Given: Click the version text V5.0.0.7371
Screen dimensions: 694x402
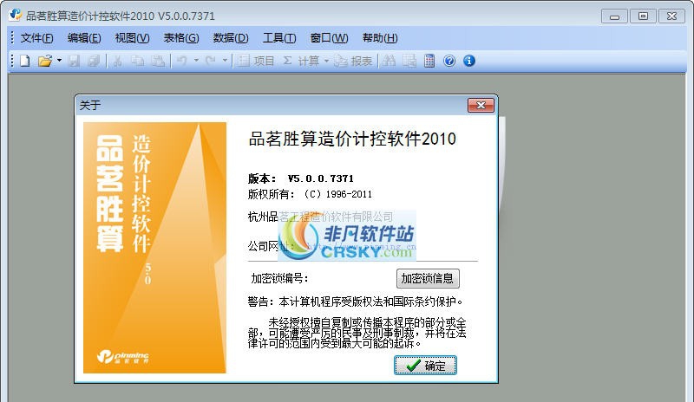Looking at the screenshot, I should click(x=320, y=178).
